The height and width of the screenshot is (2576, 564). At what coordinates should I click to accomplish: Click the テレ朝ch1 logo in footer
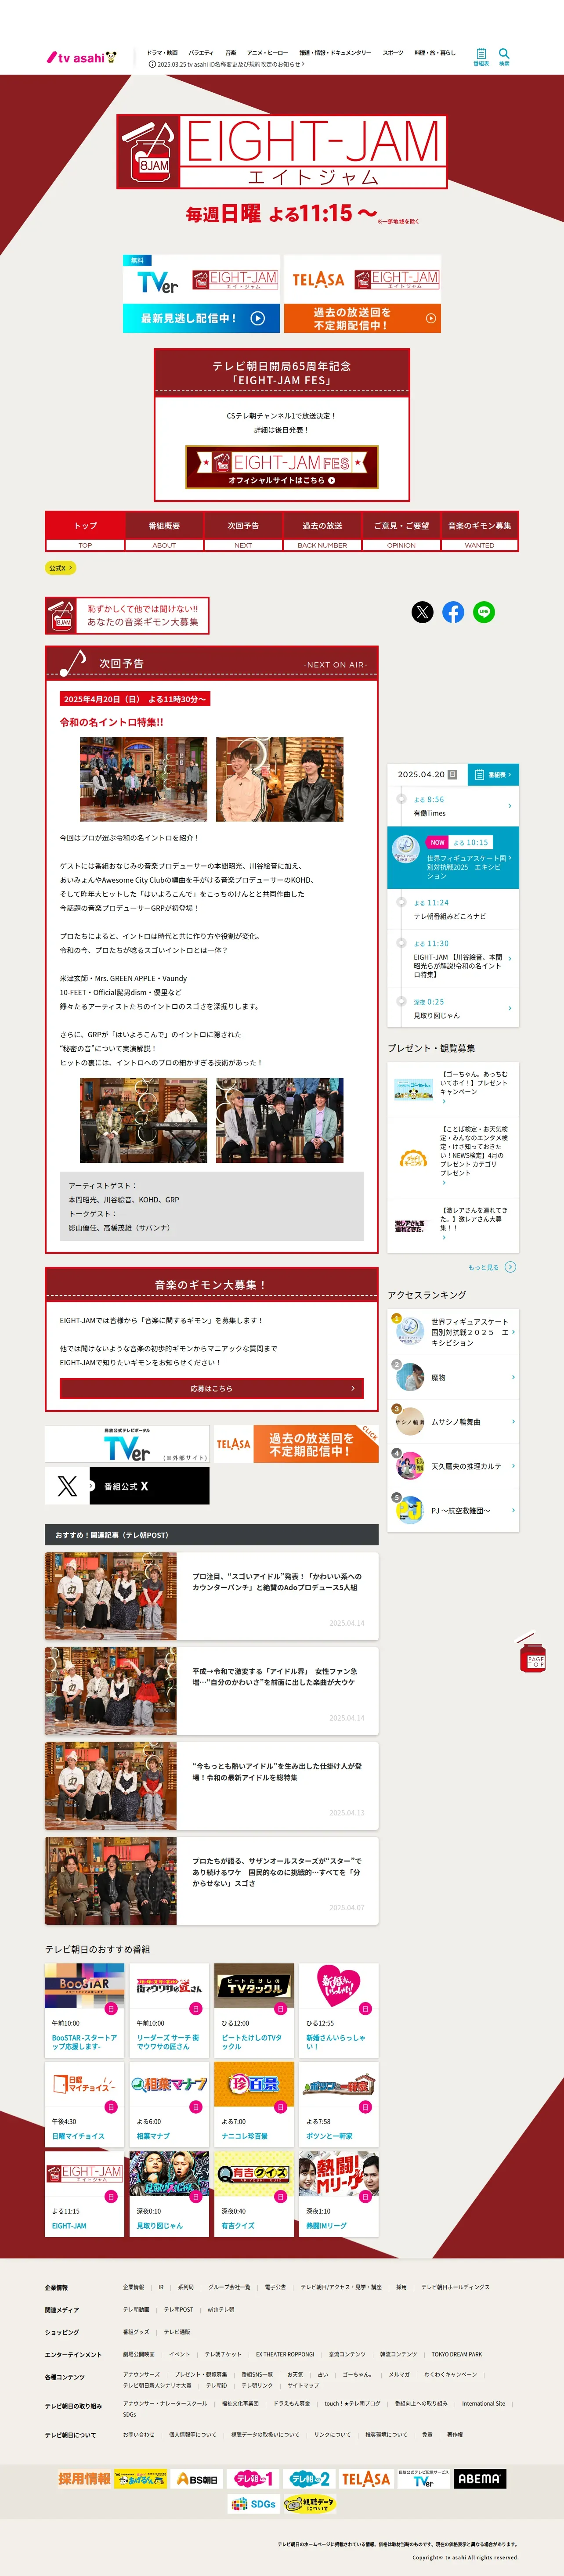(x=254, y=2479)
